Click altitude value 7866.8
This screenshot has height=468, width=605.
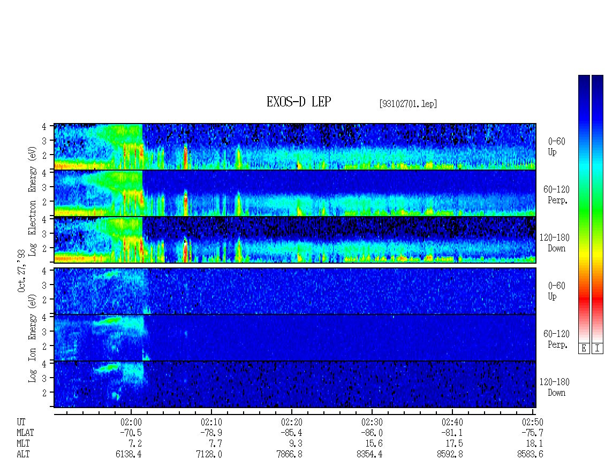[289, 455]
